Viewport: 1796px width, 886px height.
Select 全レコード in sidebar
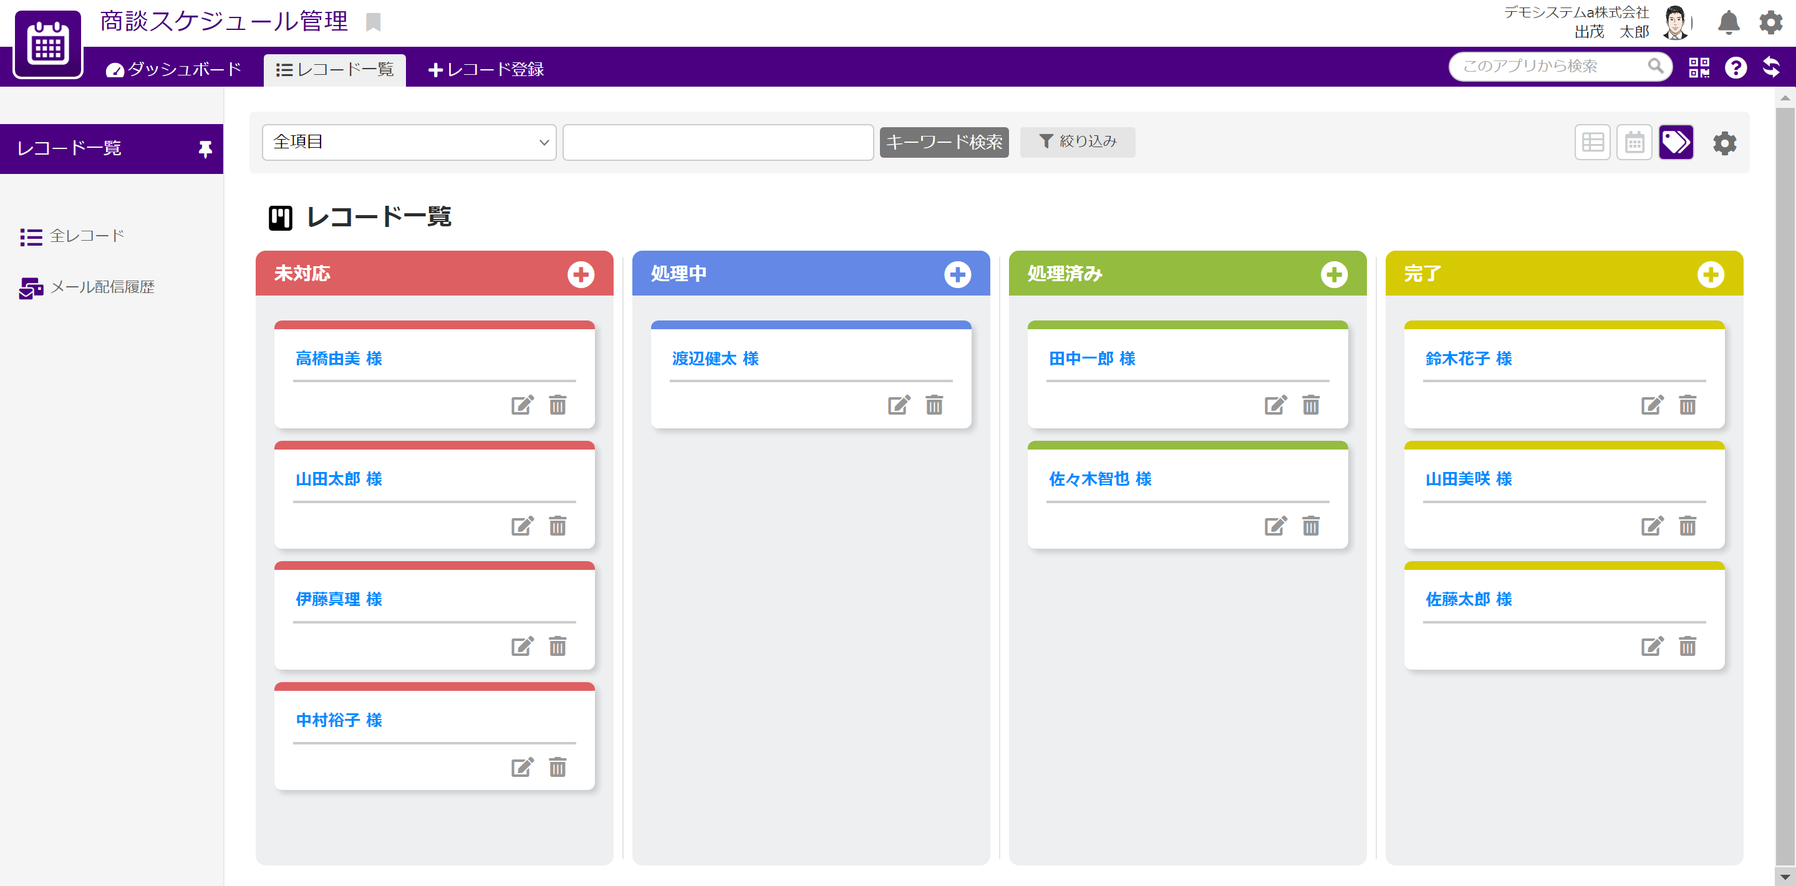(72, 236)
